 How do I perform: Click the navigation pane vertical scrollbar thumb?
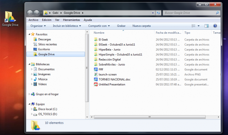[87, 68]
